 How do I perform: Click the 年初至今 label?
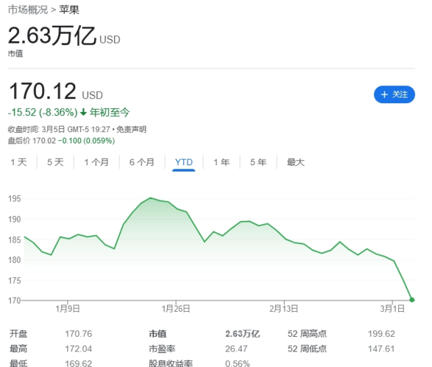click(110, 112)
